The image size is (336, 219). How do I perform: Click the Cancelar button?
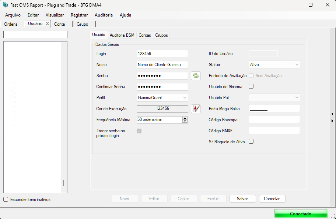point(272,199)
